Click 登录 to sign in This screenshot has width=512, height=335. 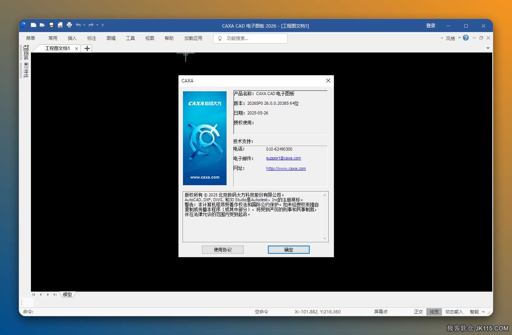431,26
